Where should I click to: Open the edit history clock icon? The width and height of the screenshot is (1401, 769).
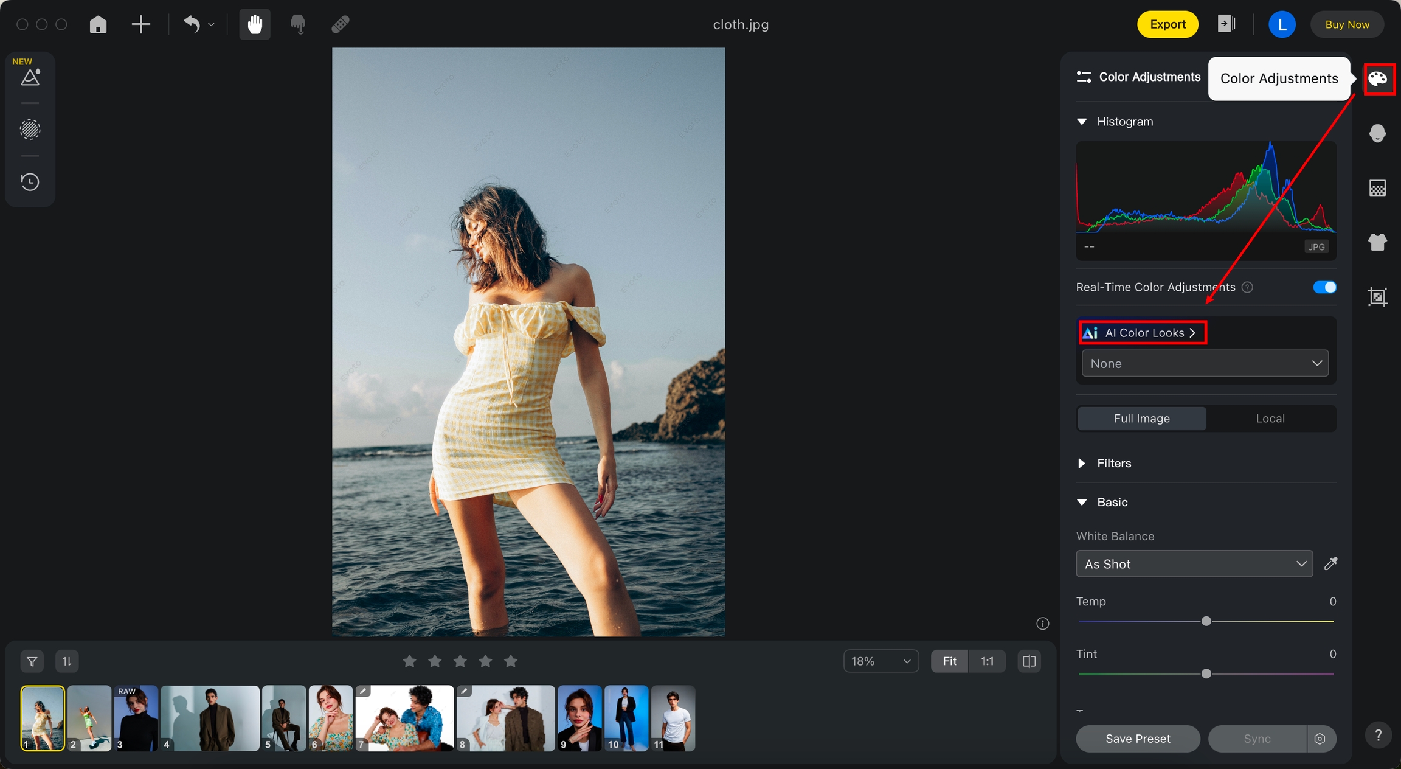tap(30, 182)
